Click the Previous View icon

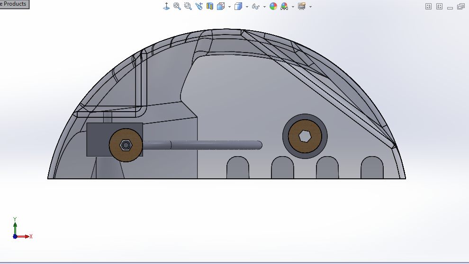coord(199,6)
